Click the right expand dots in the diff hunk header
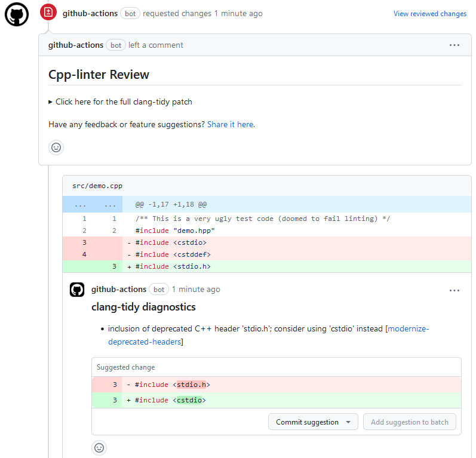 (x=110, y=205)
